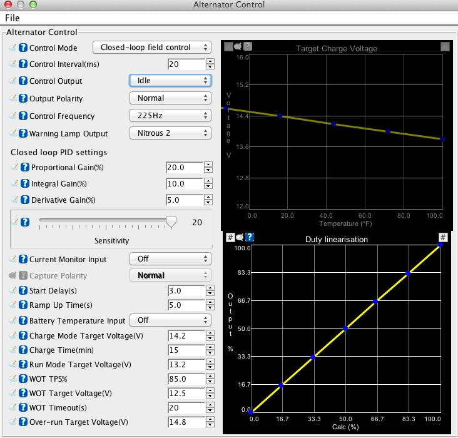
Task: Click right # icon on Duty linearisation chart
Action: click(x=444, y=237)
